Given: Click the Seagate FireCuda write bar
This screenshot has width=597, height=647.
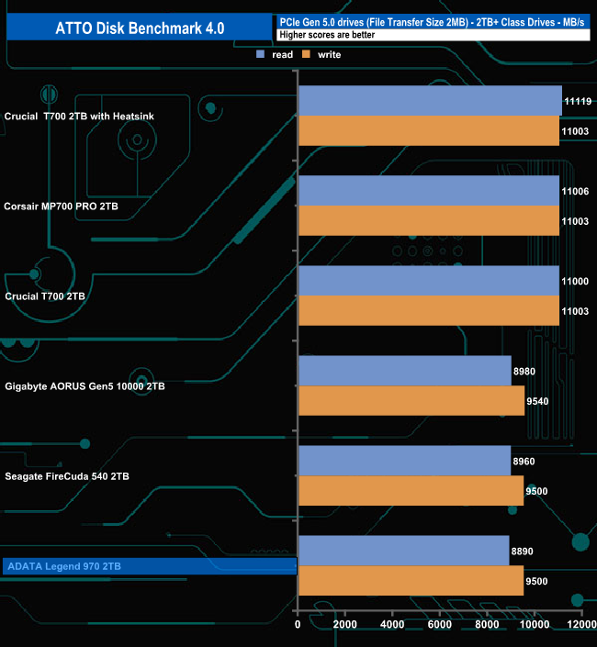Looking at the screenshot, I should click(x=411, y=491).
